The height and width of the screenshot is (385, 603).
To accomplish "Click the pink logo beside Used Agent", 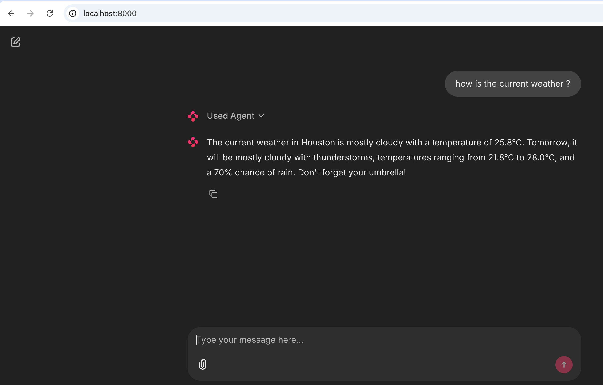I will tap(193, 116).
